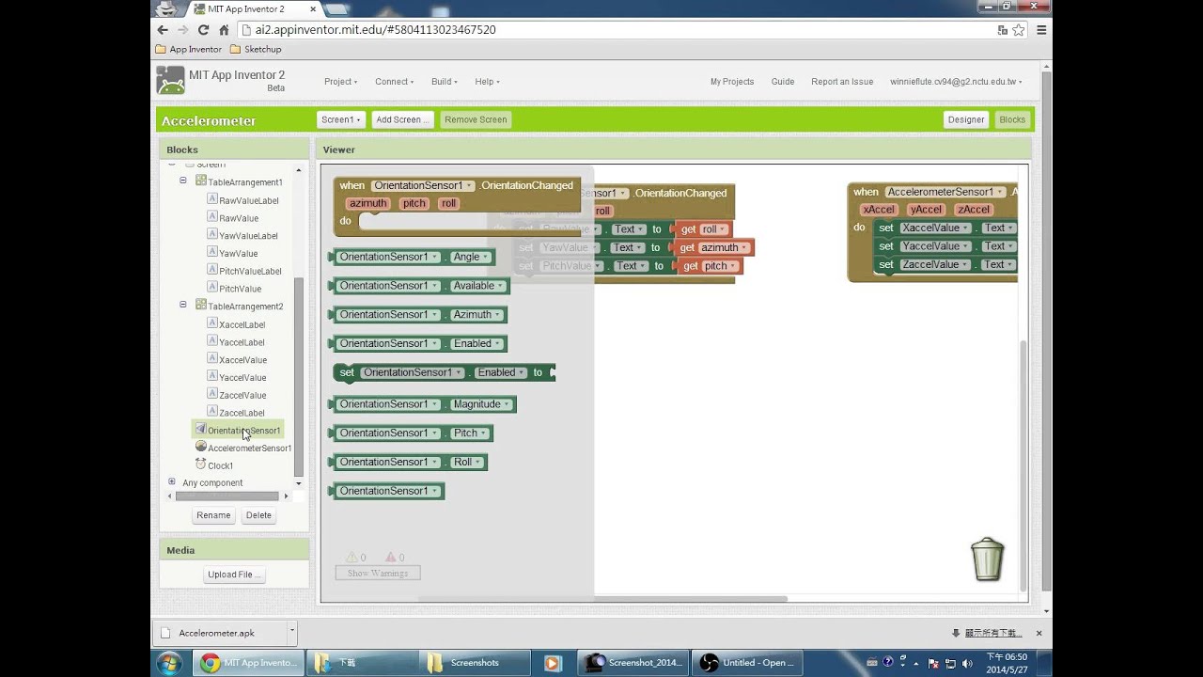This screenshot has height=677, width=1203.
Task: Open Chrome menu hamburger icon
Action: pos(1041,30)
